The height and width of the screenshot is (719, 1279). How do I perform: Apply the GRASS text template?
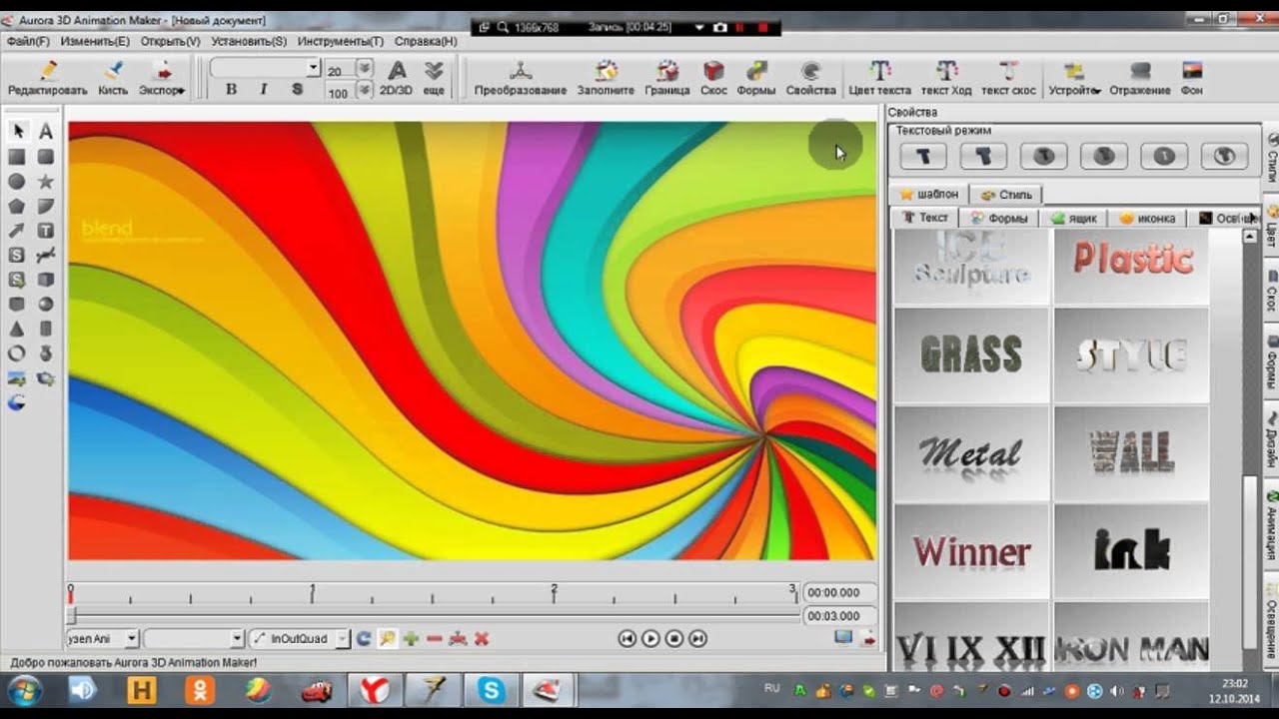click(972, 355)
